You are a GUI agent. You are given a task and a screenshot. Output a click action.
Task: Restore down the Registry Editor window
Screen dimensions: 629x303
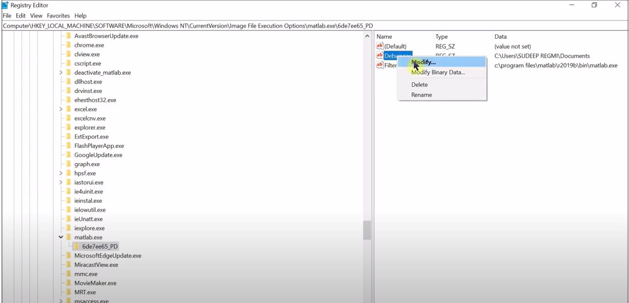(x=594, y=5)
